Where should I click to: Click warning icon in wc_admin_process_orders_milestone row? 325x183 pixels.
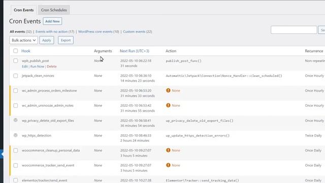[x=168, y=90]
